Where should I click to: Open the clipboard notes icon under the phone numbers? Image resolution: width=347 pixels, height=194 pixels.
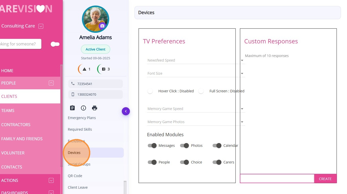coord(72,108)
